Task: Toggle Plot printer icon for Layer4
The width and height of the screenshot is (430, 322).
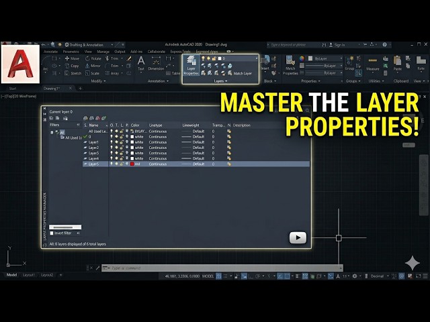Action: (x=127, y=158)
